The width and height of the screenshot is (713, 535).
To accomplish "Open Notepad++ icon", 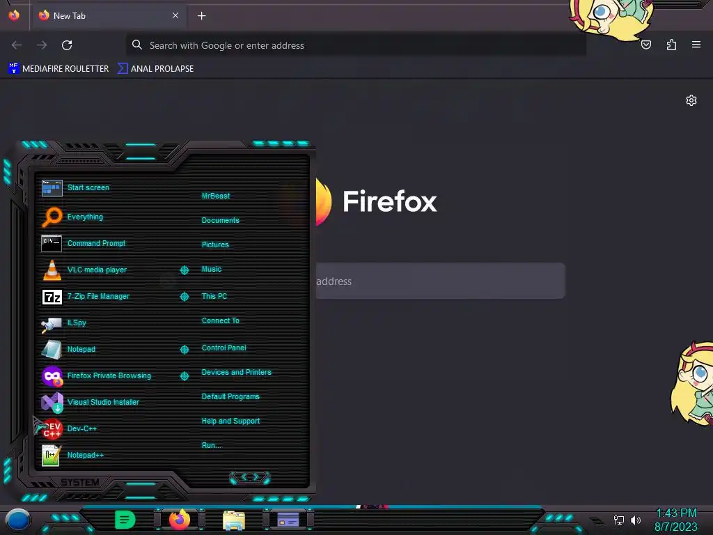I will [52, 455].
